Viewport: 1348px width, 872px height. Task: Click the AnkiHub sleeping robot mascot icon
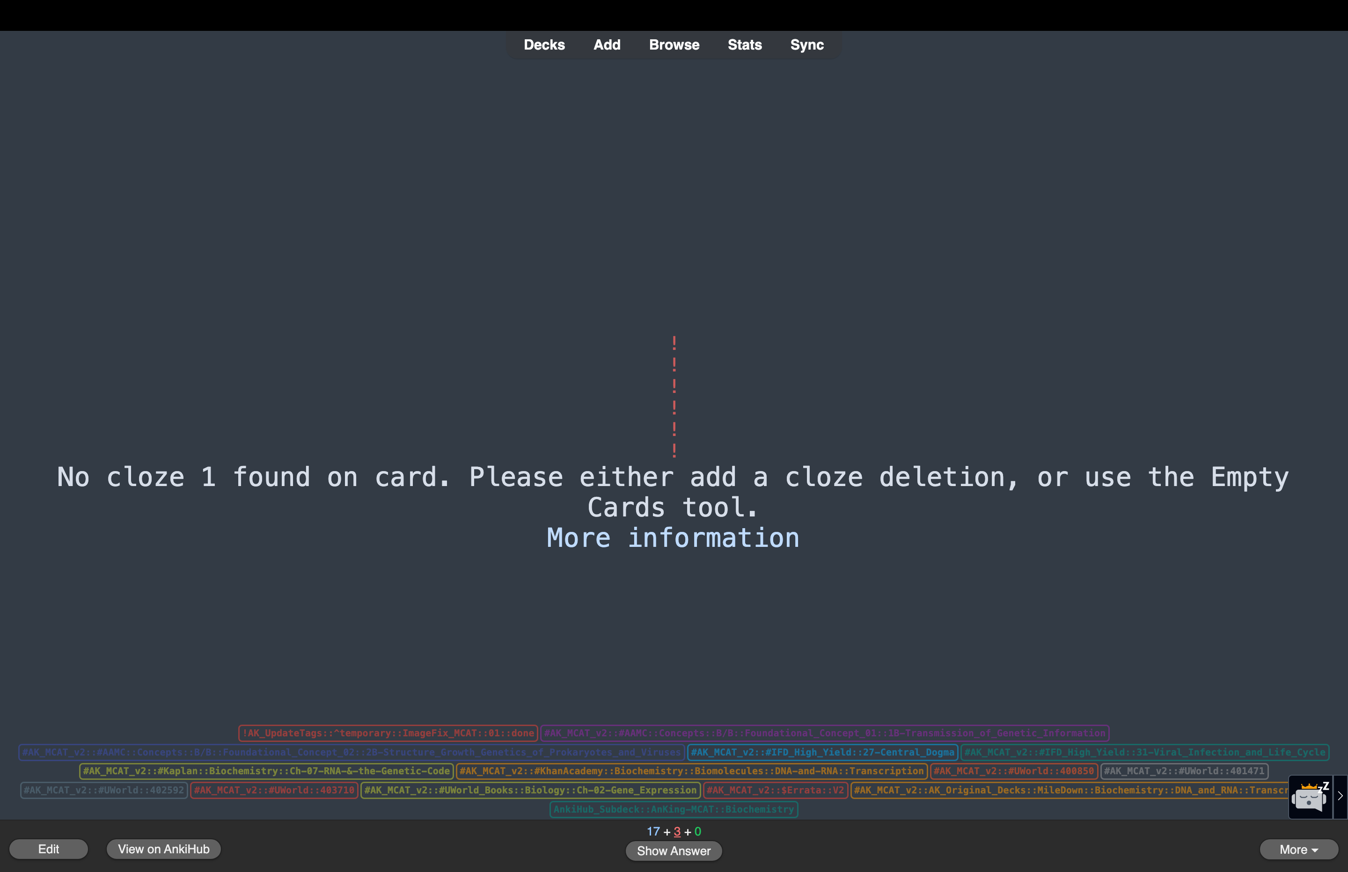pyautogui.click(x=1310, y=797)
